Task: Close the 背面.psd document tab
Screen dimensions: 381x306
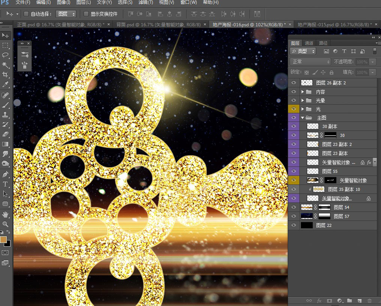Action: [205, 24]
